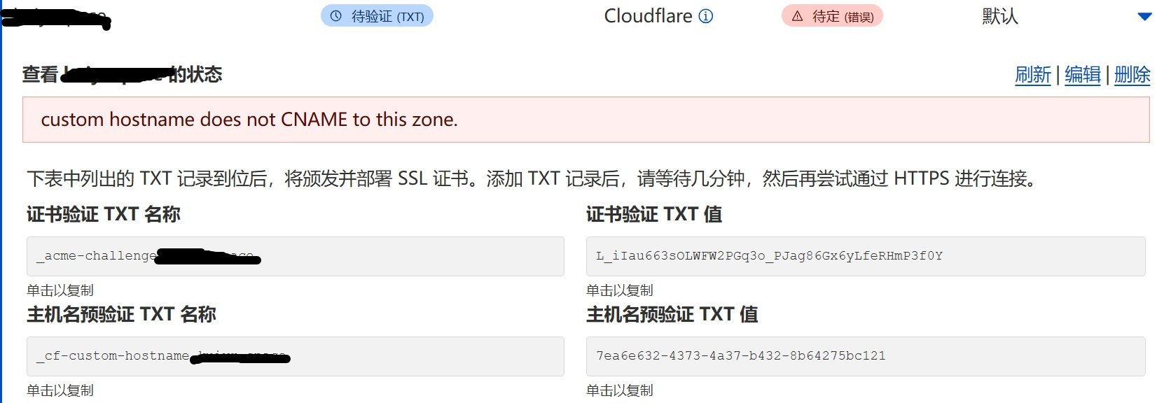Click the CNAME error message banner
1171x403 pixels.
[585, 120]
